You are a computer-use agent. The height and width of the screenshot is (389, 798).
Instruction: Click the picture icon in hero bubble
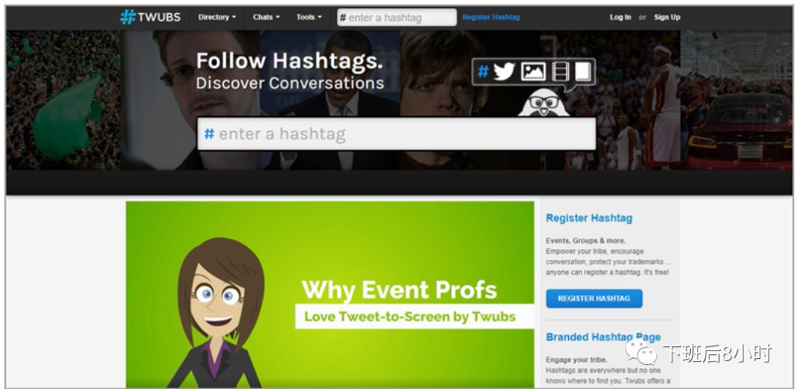pyautogui.click(x=533, y=72)
